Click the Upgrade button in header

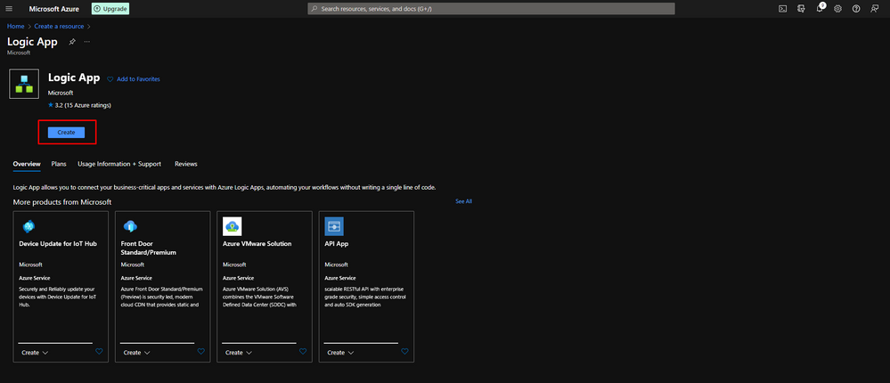pos(110,9)
